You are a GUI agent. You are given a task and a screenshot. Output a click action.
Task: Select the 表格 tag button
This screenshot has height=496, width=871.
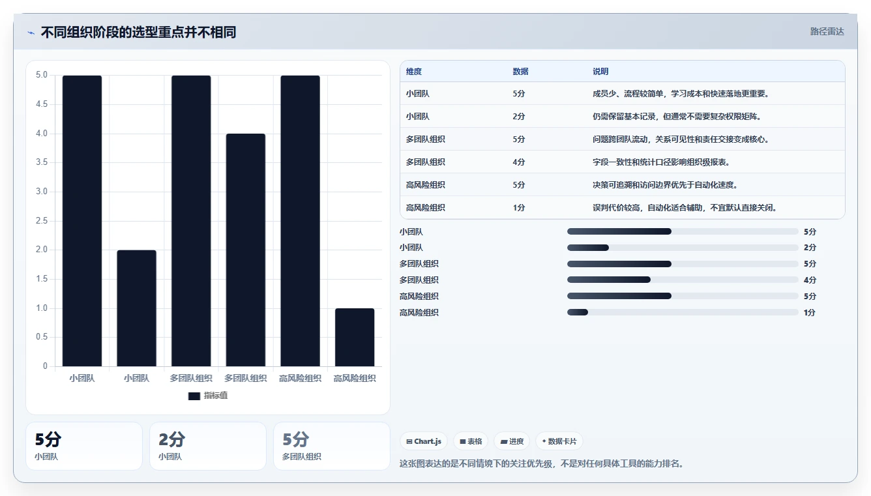pyautogui.click(x=471, y=441)
